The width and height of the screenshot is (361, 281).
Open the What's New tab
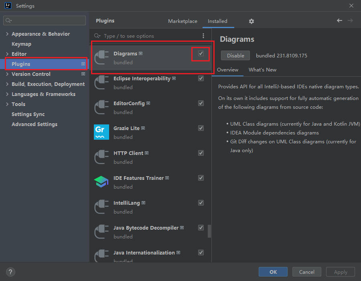(x=262, y=70)
